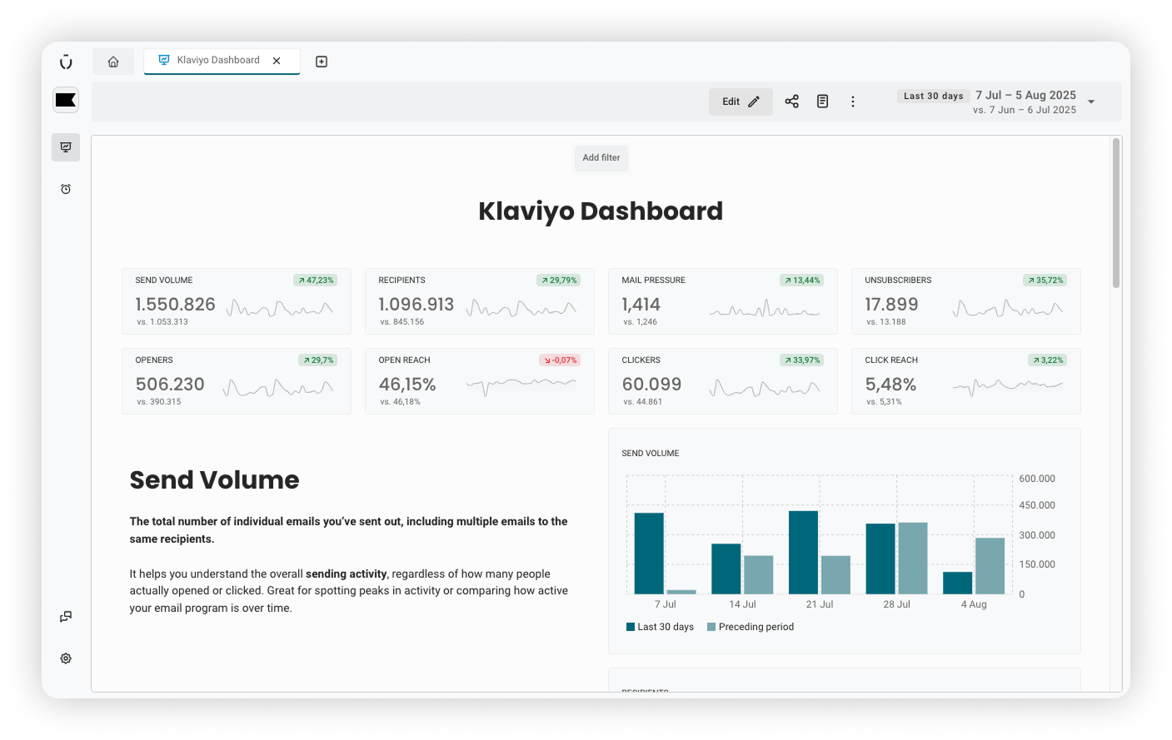Click the 1.550.826 send volume value

[175, 305]
